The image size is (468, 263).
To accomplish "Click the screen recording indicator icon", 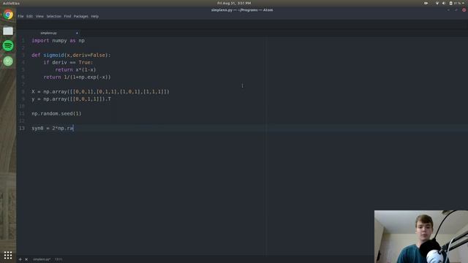I will click(426, 3).
